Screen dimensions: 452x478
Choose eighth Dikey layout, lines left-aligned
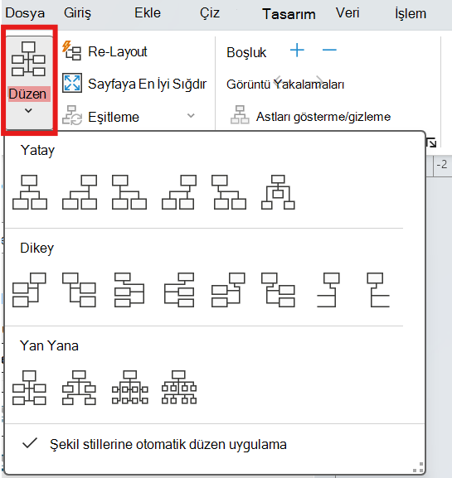[378, 290]
